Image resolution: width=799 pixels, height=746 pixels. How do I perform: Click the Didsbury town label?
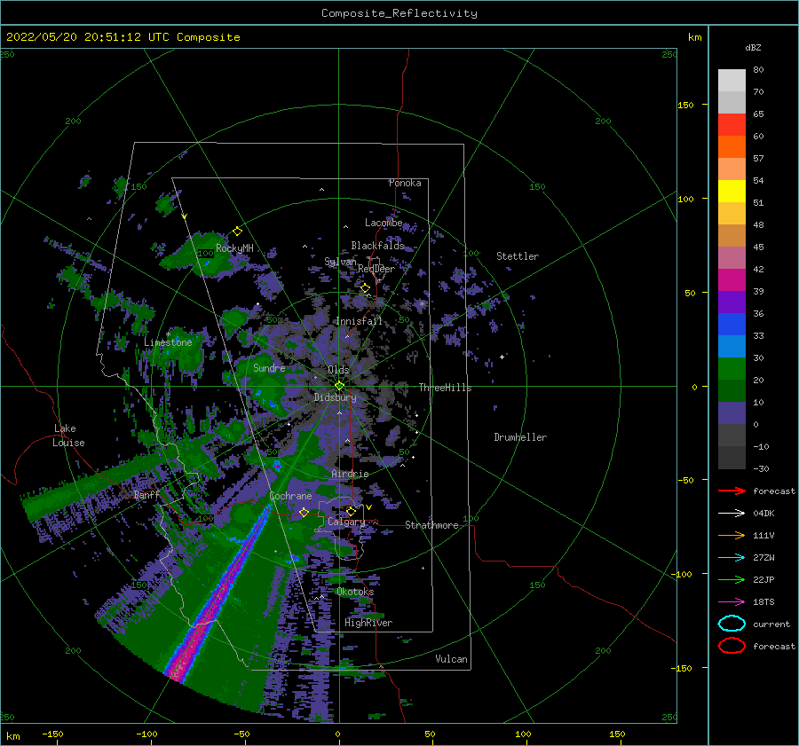[336, 397]
